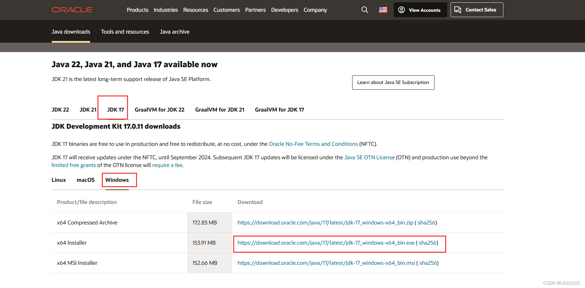
Task: Click Learn about Java SE Subscription
Action: pos(393,82)
